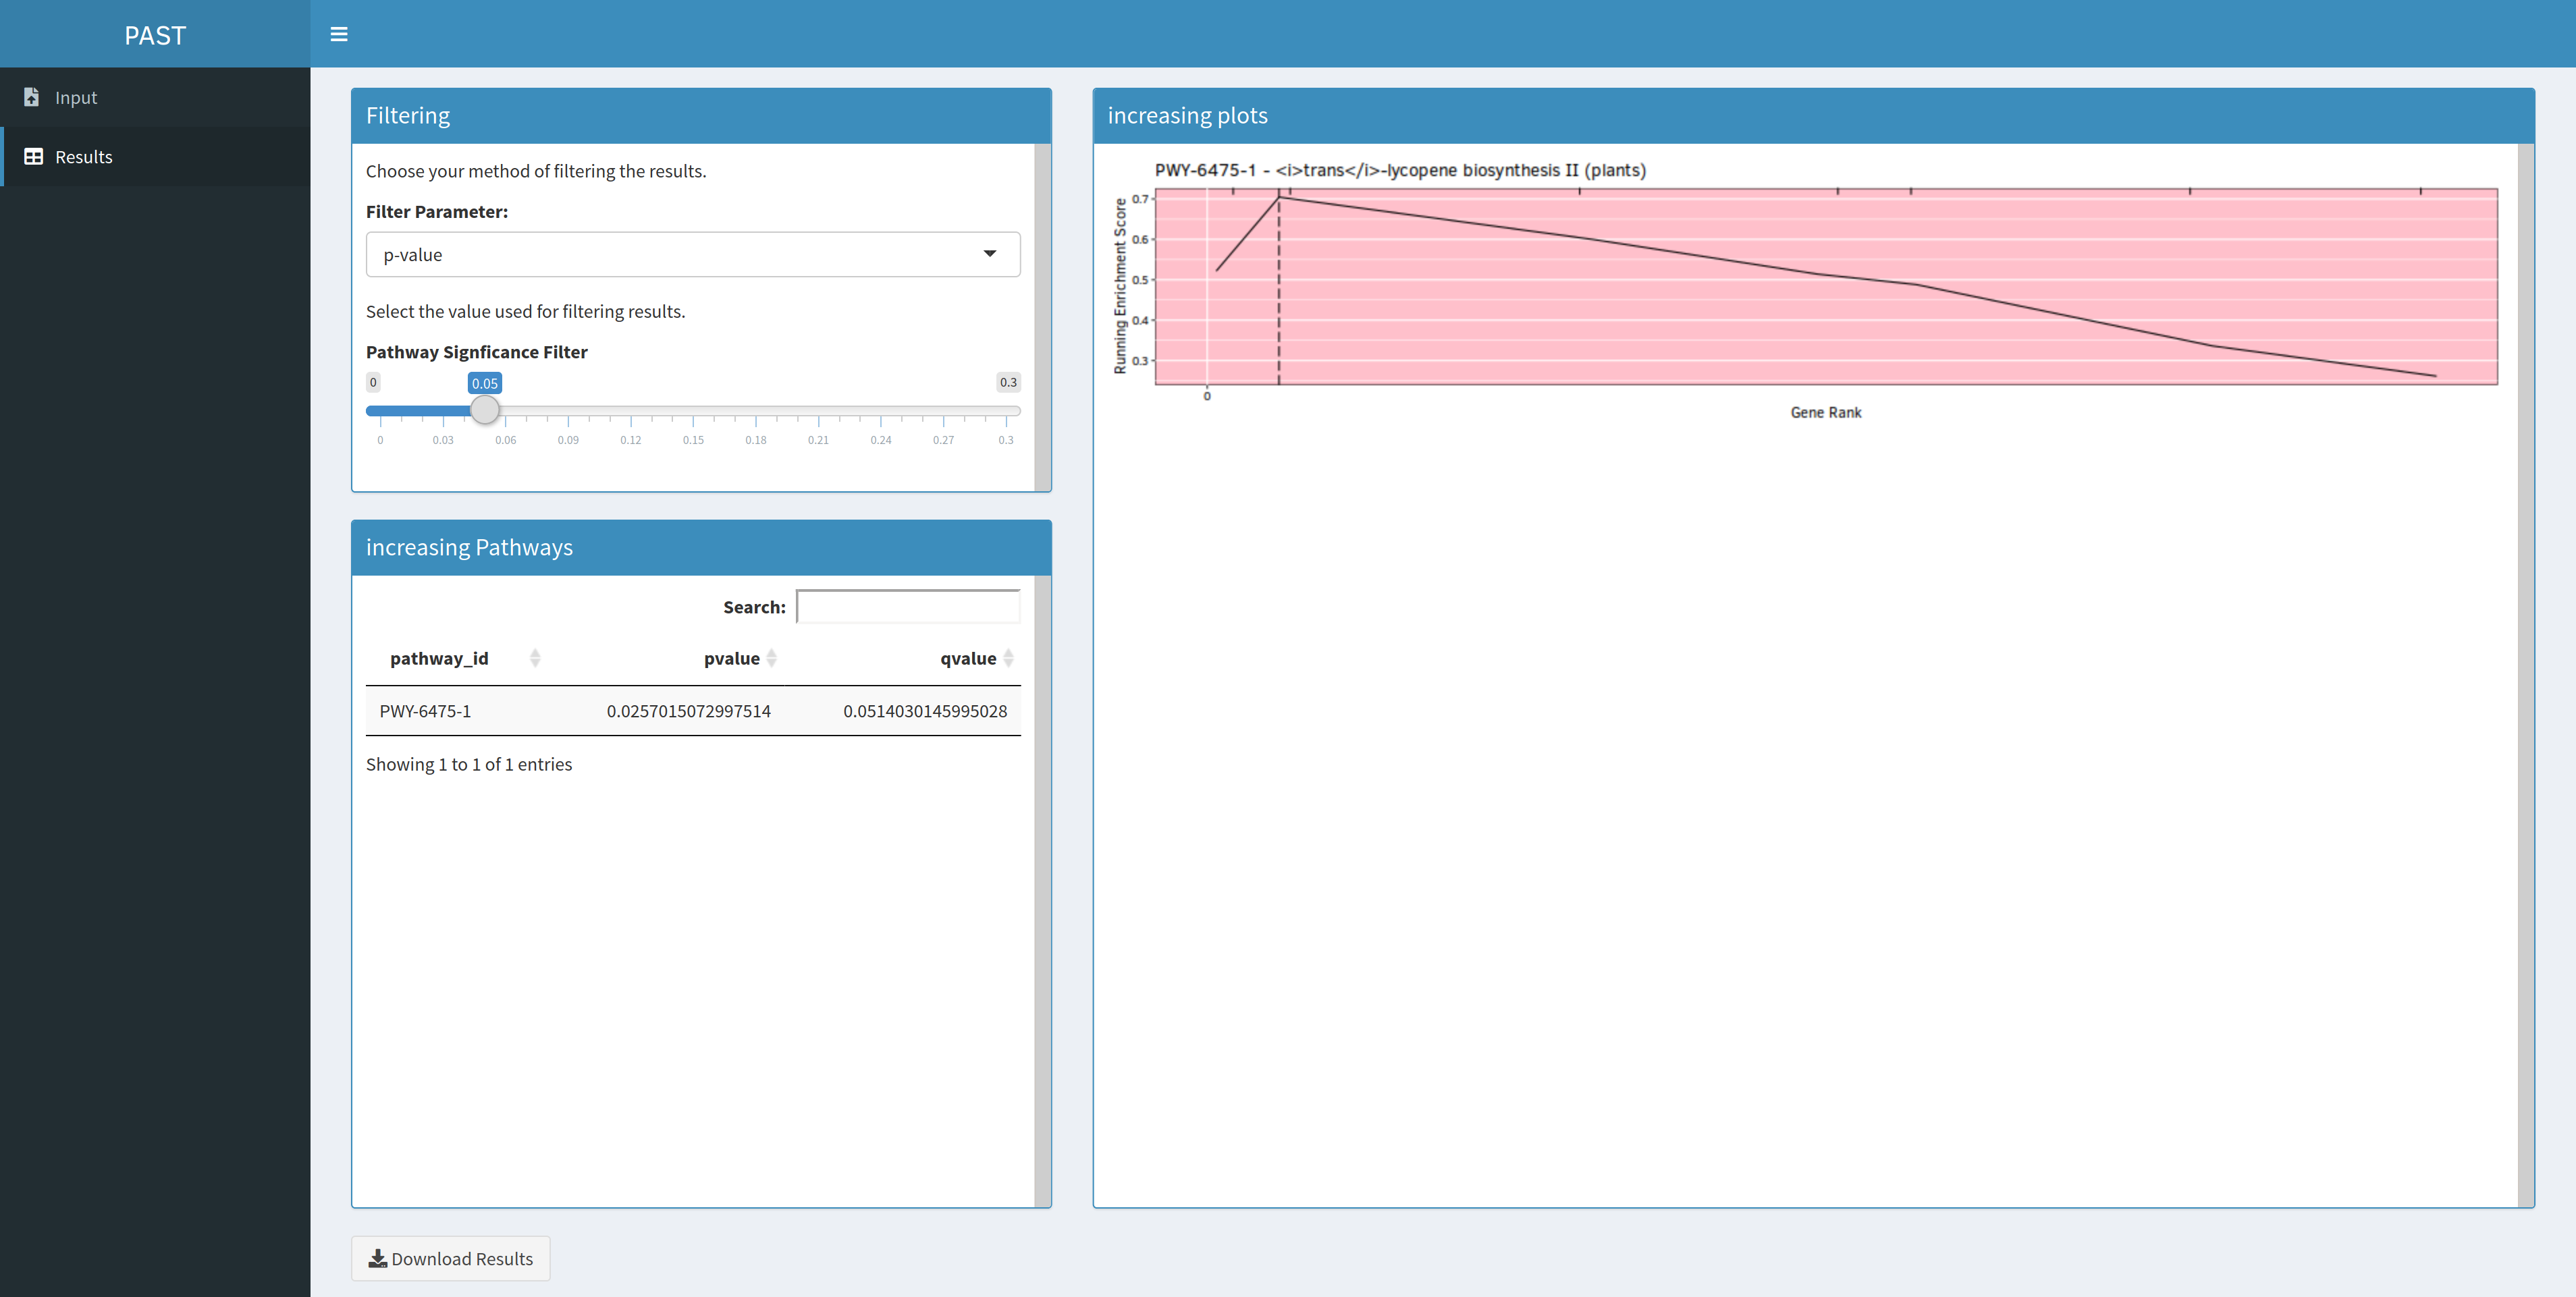The height and width of the screenshot is (1297, 2576).
Task: Sort by pathway_id using sort arrows
Action: 535,658
